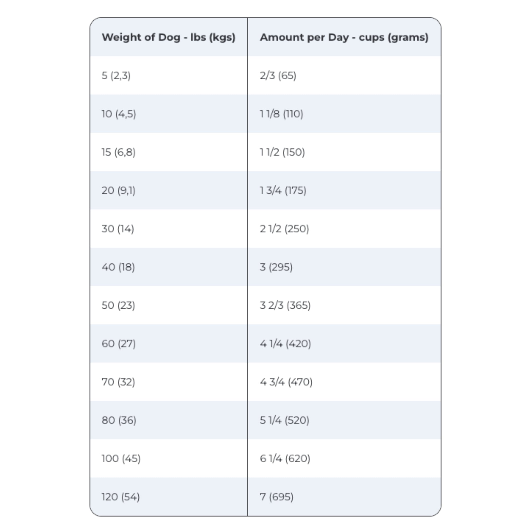Pick the 1 1/2 (150) amount cell
Image resolution: width=529 pixels, height=529 pixels.
tap(282, 152)
